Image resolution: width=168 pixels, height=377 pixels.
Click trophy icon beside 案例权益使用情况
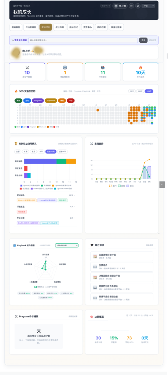pyautogui.click(x=16, y=144)
